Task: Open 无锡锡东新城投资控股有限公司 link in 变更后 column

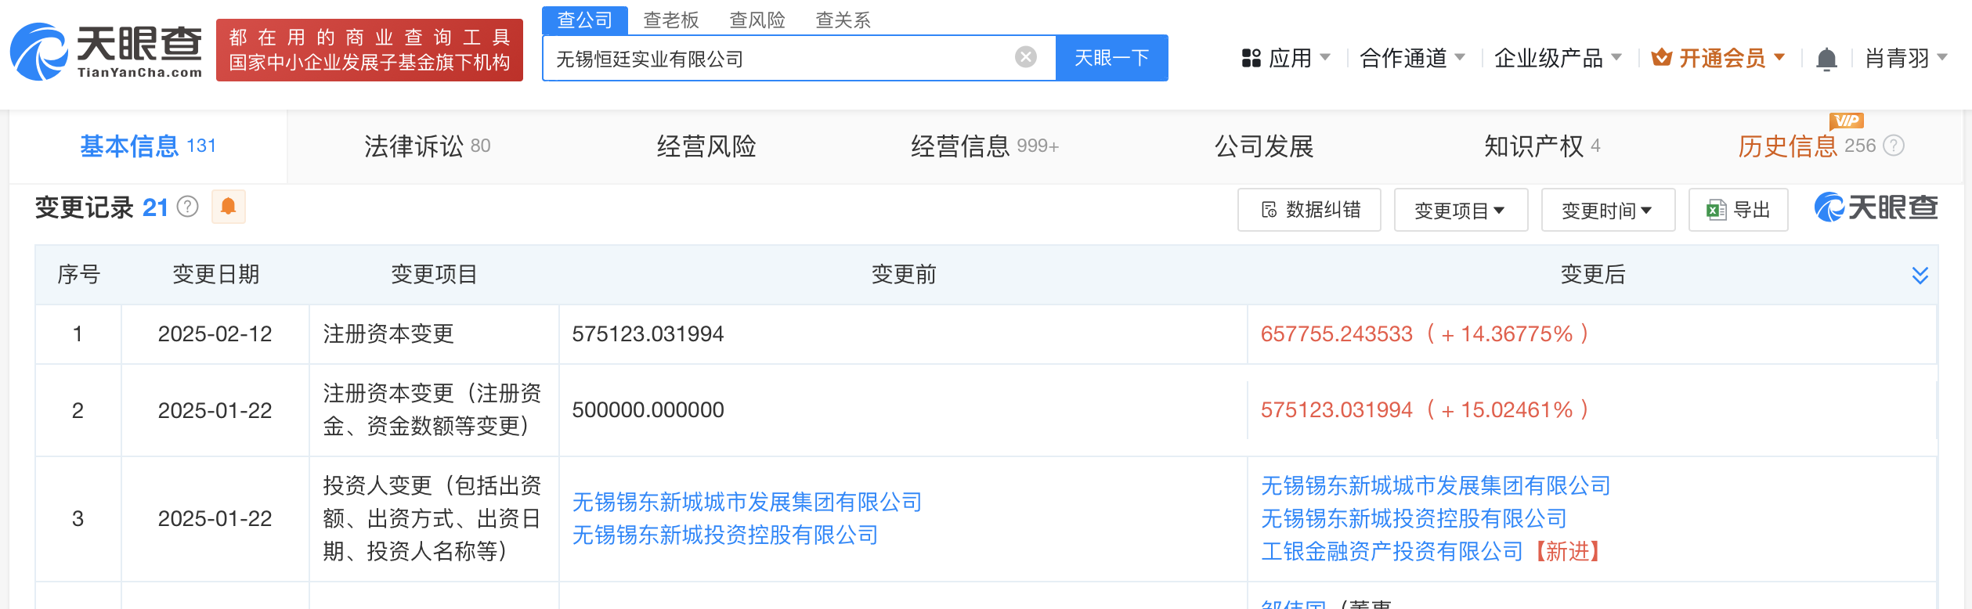Action: click(1414, 518)
